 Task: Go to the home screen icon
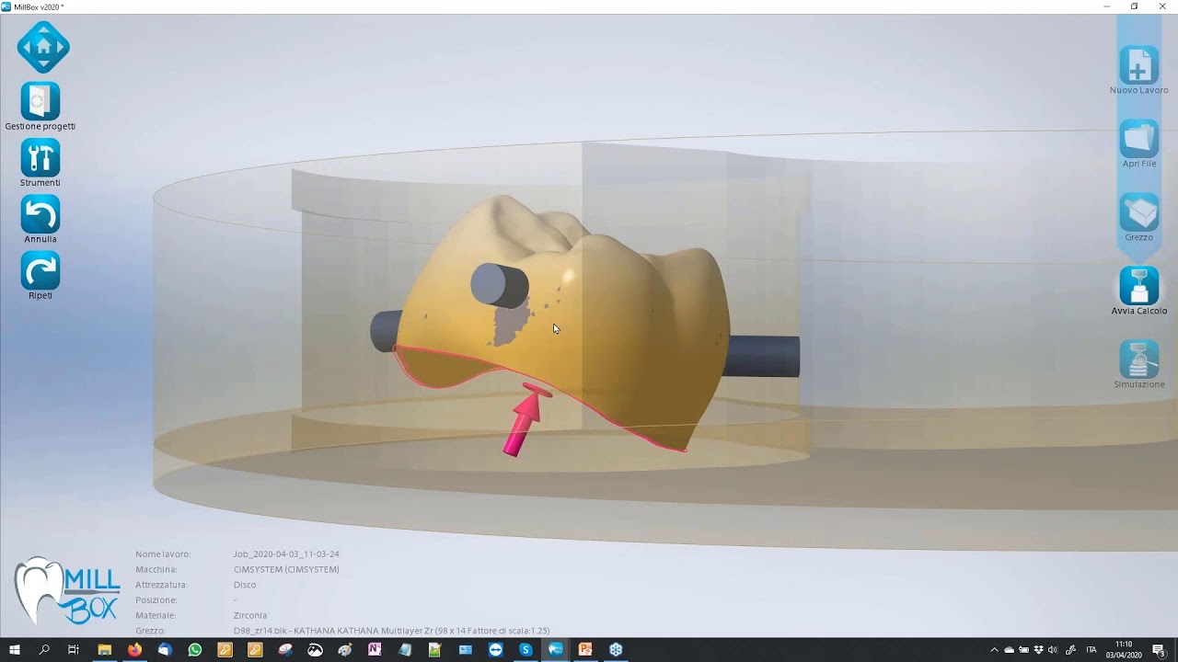pyautogui.click(x=43, y=47)
